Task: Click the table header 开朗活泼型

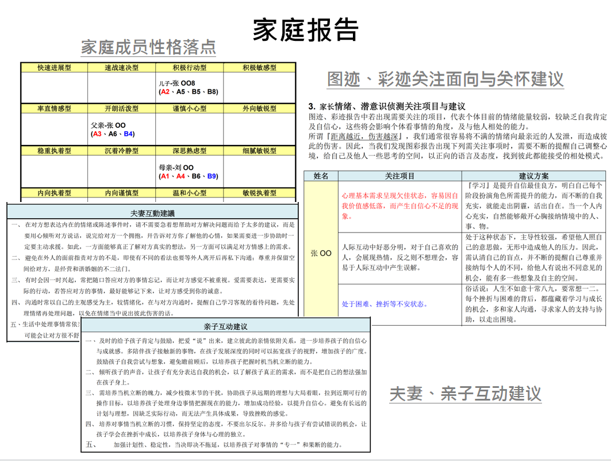Action: tap(122, 108)
